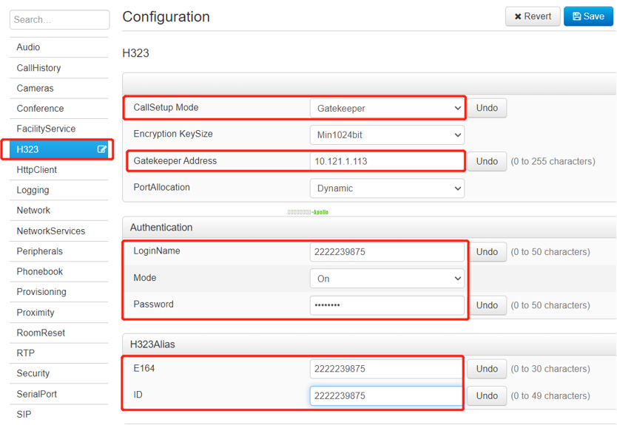Viewport: 617px width, 425px height.
Task: Undo the H323Alias ID change
Action: (487, 395)
